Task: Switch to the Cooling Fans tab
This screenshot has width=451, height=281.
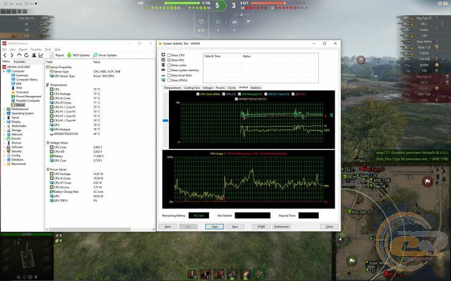Action: [191, 88]
